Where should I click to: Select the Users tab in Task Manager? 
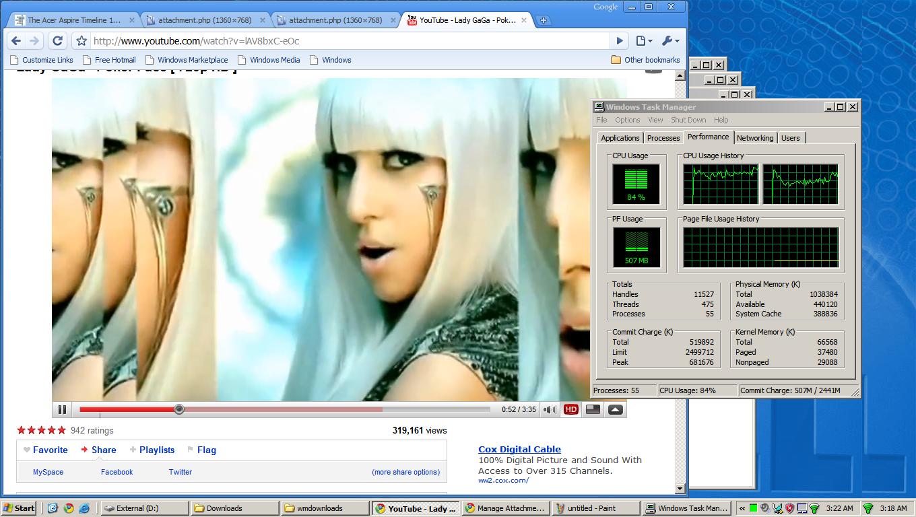[791, 138]
